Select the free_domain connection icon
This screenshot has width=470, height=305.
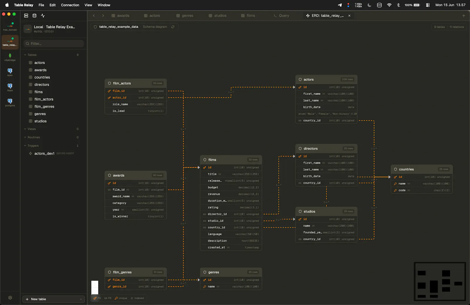pos(10,26)
